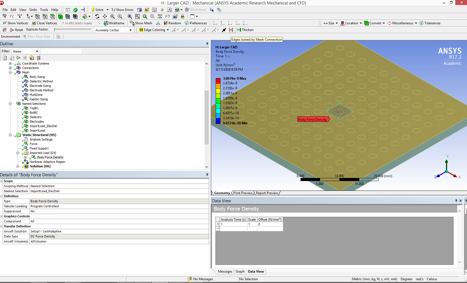Click the Hide Folders outline icon
467x283 pixels.
32,58
